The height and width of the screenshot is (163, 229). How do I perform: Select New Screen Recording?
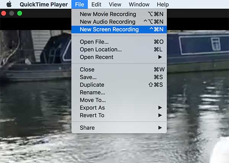tap(119, 29)
